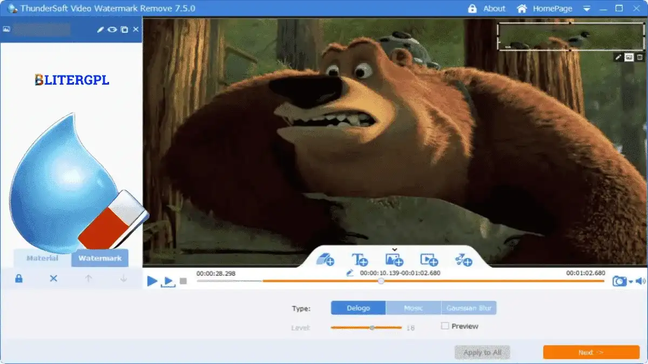
Task: Click the blue X delete icon below the tabs
Action: click(53, 278)
